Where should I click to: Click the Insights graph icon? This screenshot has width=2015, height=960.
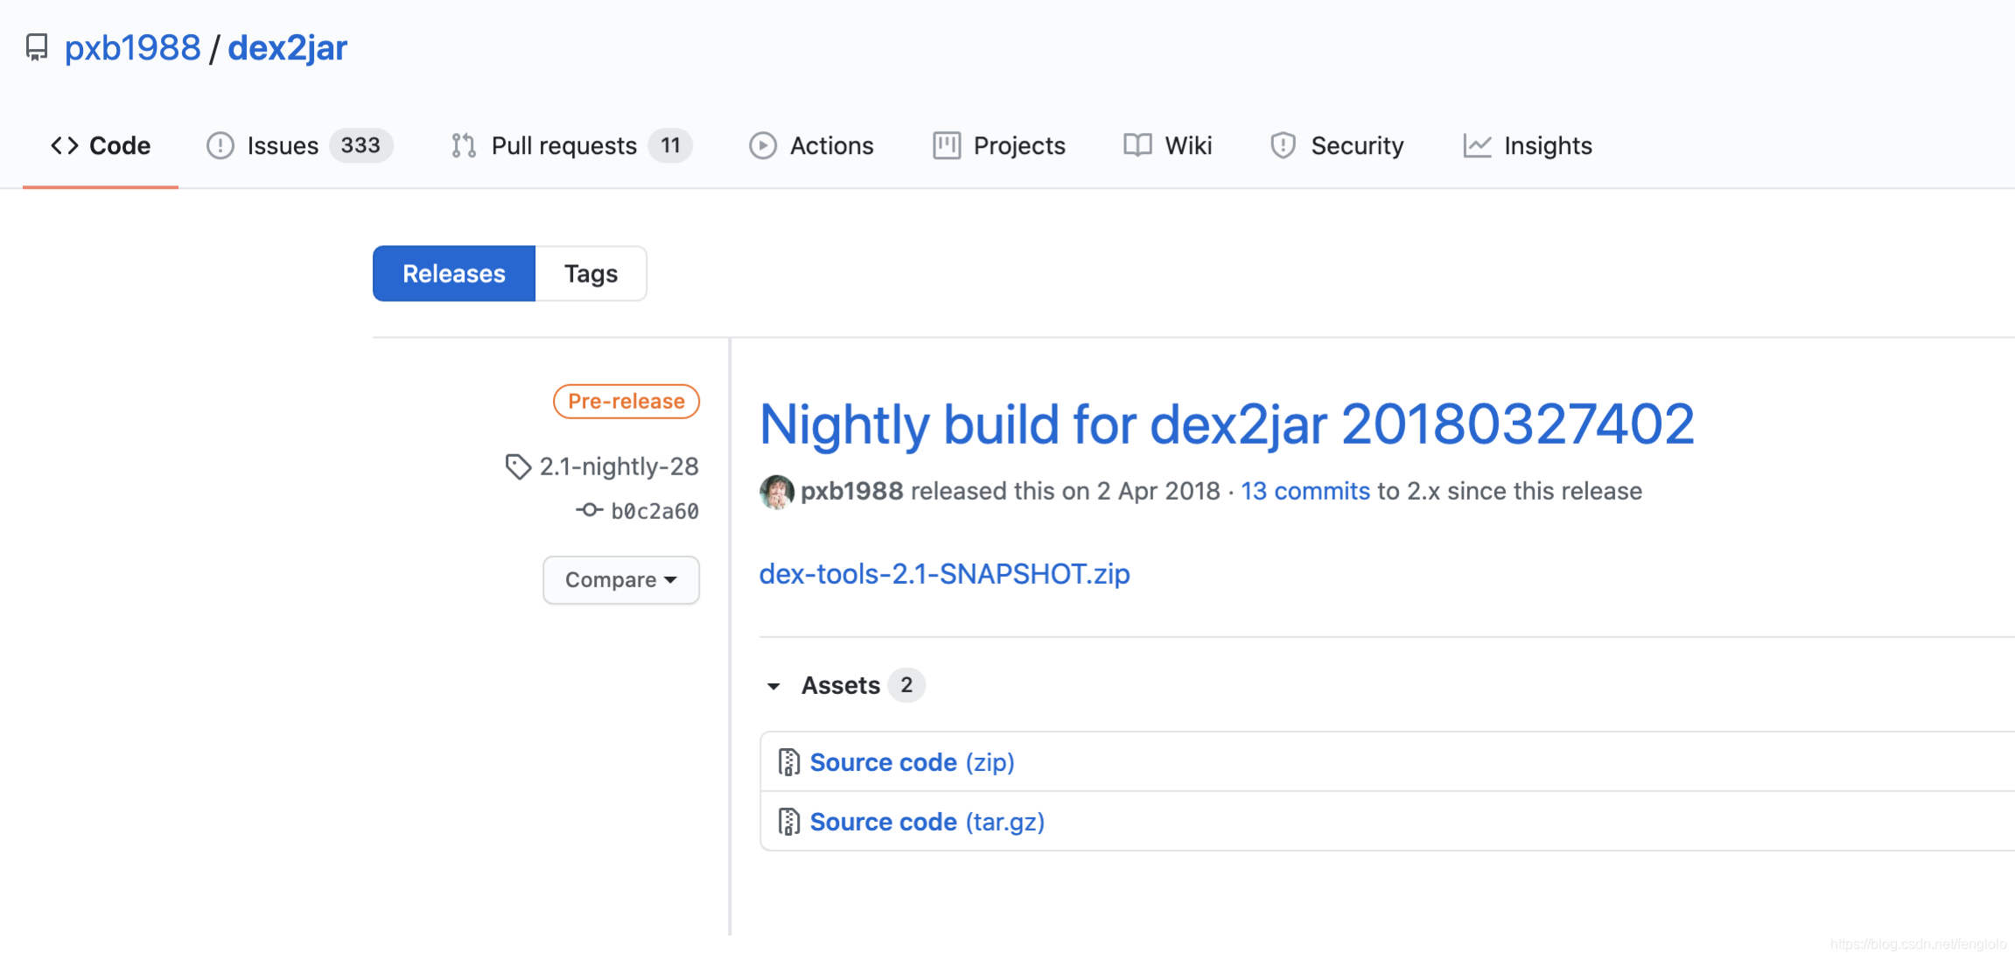coord(1477,145)
